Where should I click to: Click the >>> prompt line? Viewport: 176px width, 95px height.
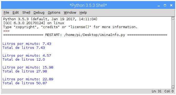(6, 31)
